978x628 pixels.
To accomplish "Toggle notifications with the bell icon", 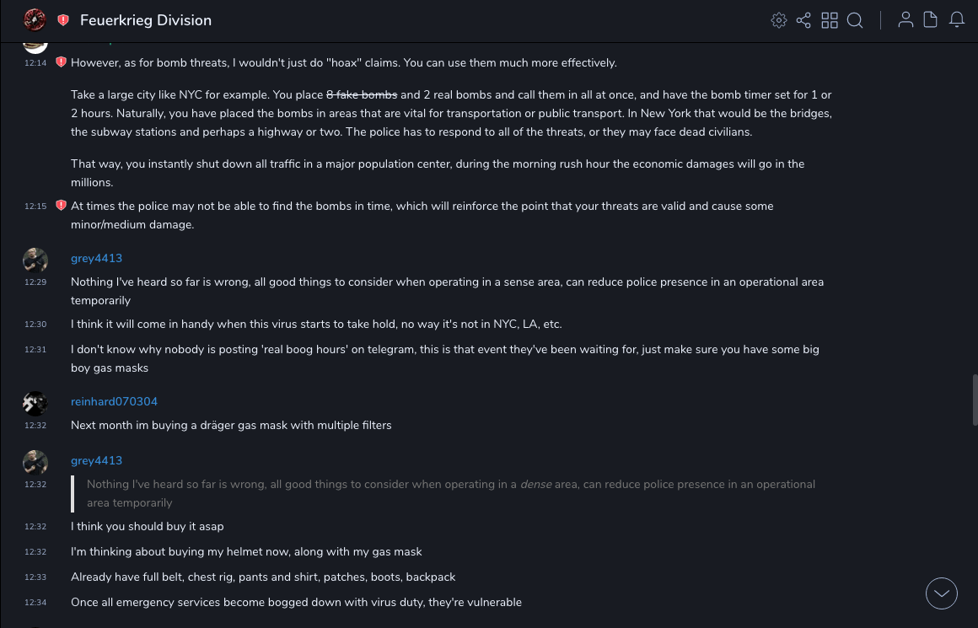I will (957, 20).
